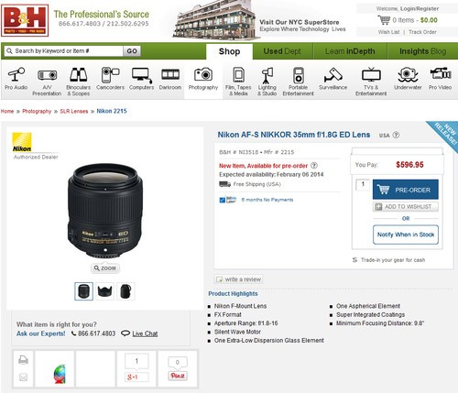Click the Login/Register link

click(x=420, y=9)
